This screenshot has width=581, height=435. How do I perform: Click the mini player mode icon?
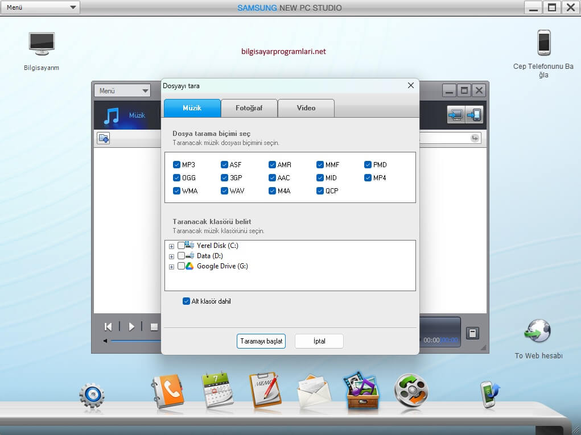(472, 333)
